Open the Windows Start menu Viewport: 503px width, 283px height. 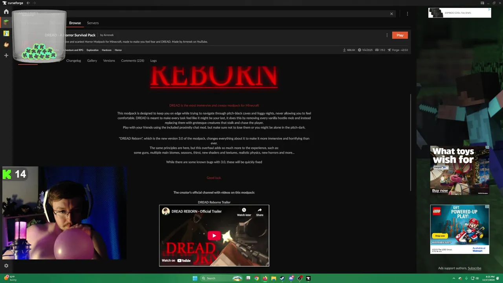195,278
